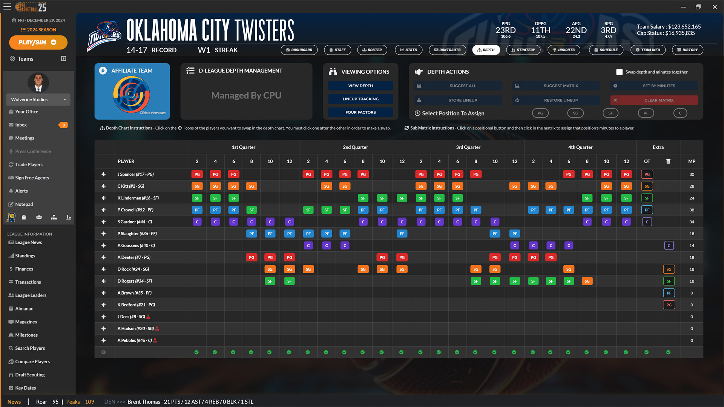Toggle the PG position assign button
The height and width of the screenshot is (407, 724).
pos(540,113)
